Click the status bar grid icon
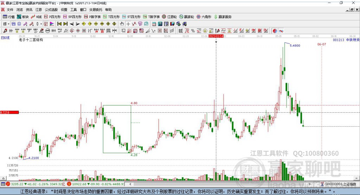This screenshot has width=360, height=195. point(3,184)
